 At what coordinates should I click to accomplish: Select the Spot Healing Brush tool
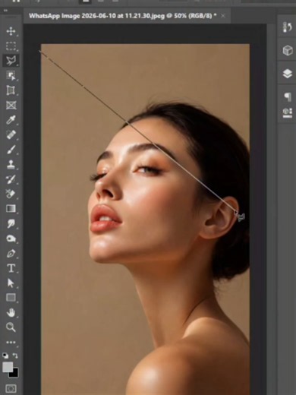(x=11, y=134)
